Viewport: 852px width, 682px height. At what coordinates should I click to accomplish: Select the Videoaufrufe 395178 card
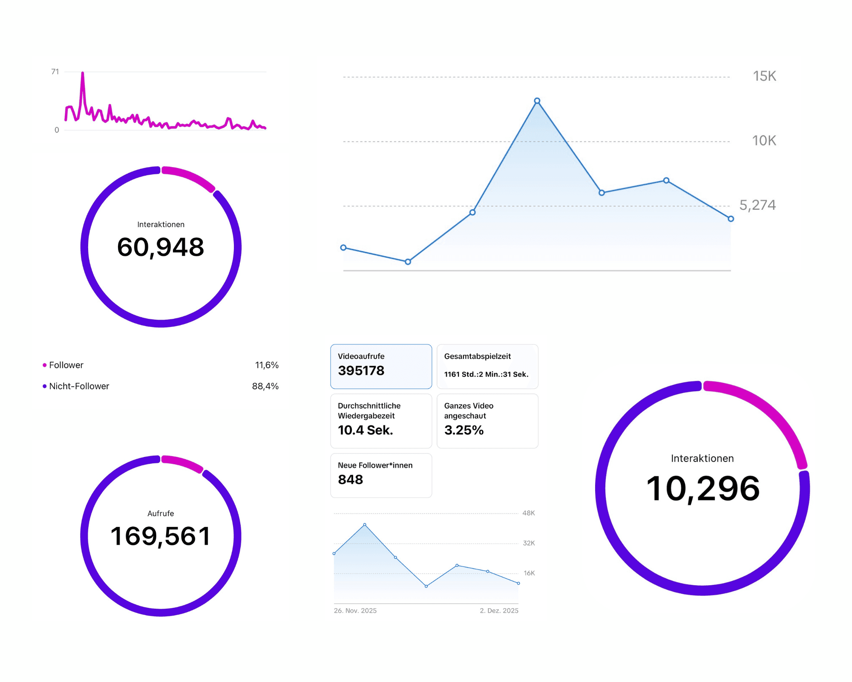[381, 366]
